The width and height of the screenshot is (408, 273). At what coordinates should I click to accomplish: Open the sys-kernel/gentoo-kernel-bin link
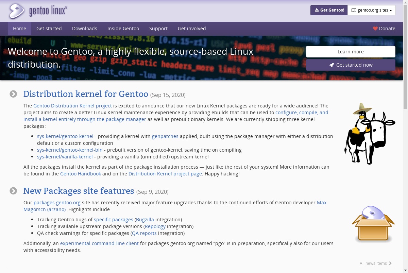pos(70,150)
